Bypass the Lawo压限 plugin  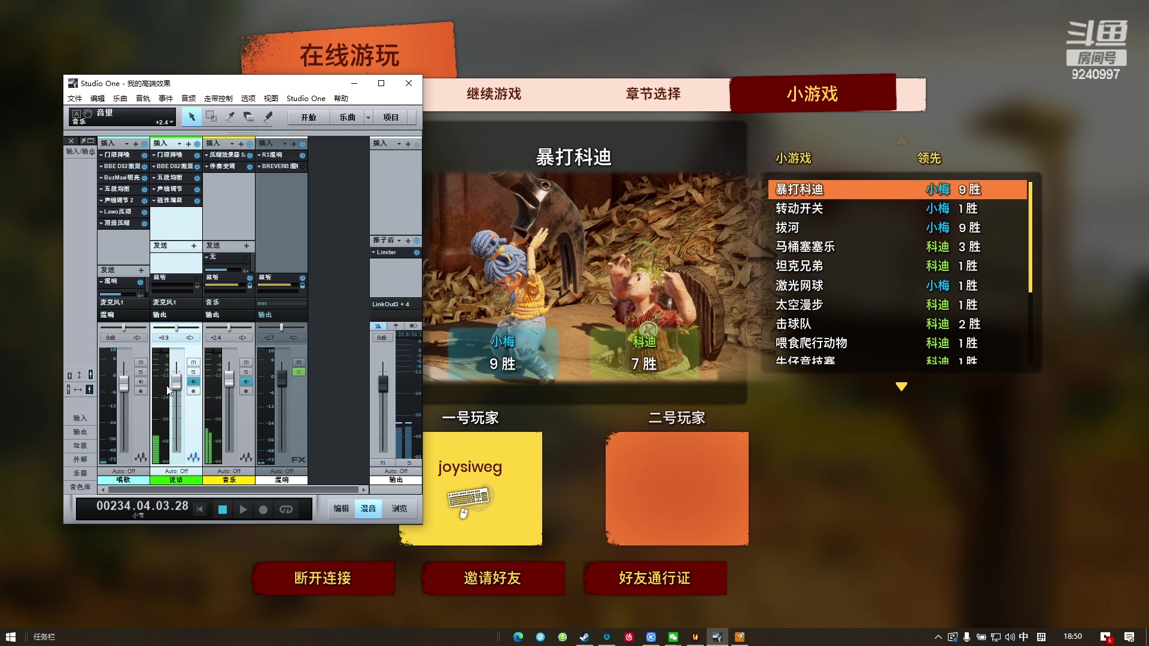pyautogui.click(x=144, y=212)
